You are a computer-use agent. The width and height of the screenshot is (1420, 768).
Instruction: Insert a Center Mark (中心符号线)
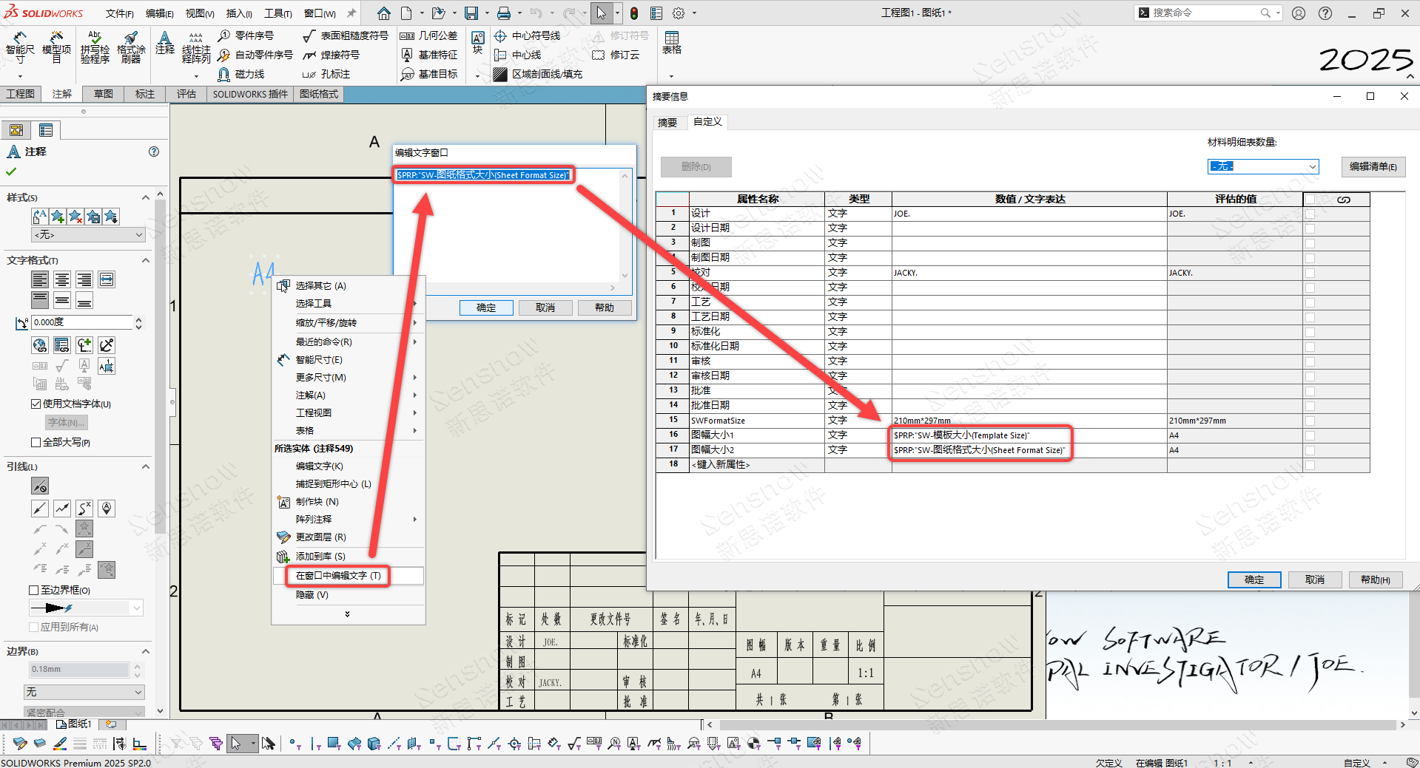(x=528, y=35)
